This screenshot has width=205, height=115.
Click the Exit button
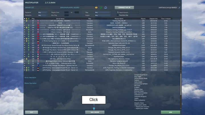[31, 112]
